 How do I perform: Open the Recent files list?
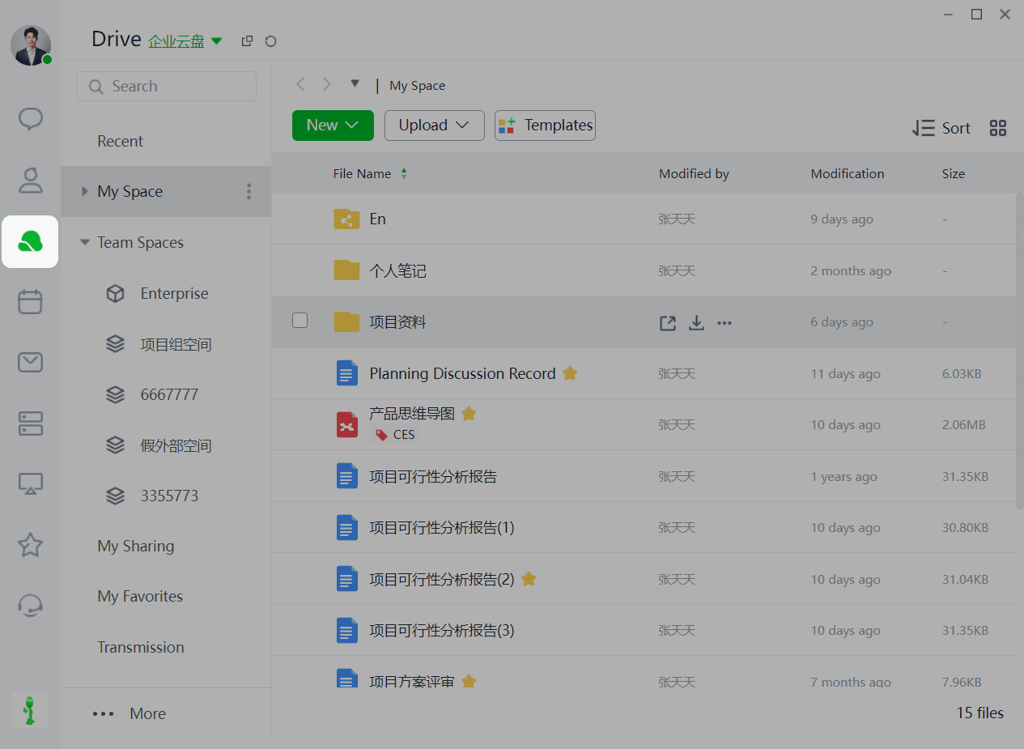tap(120, 141)
